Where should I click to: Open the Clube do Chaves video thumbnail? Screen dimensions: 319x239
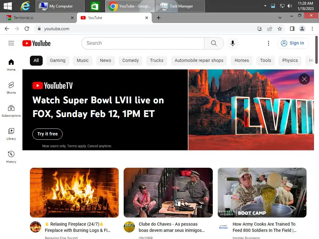coord(168,192)
